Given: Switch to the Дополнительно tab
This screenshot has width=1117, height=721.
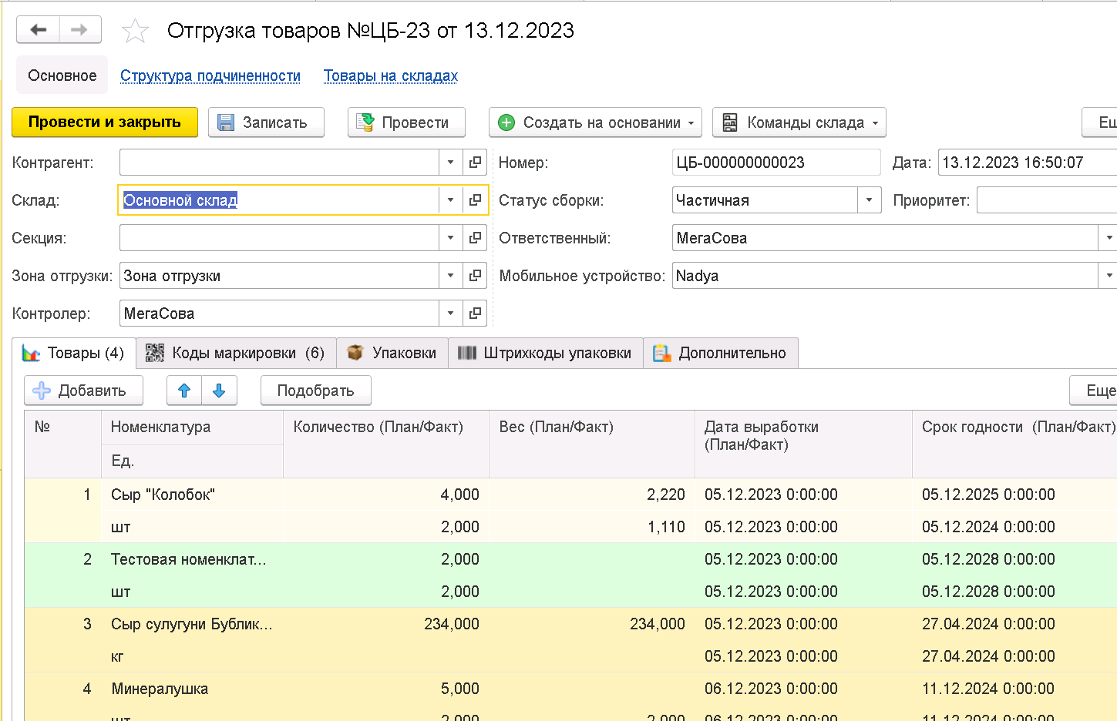Looking at the screenshot, I should [721, 353].
